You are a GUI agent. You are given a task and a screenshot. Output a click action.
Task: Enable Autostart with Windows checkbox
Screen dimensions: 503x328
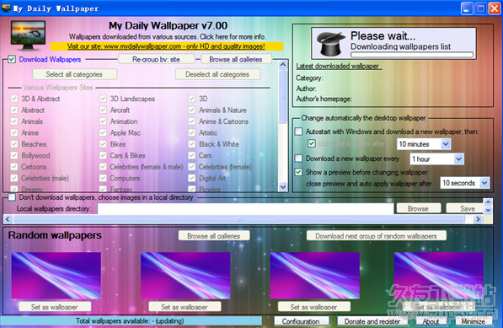tap(298, 132)
